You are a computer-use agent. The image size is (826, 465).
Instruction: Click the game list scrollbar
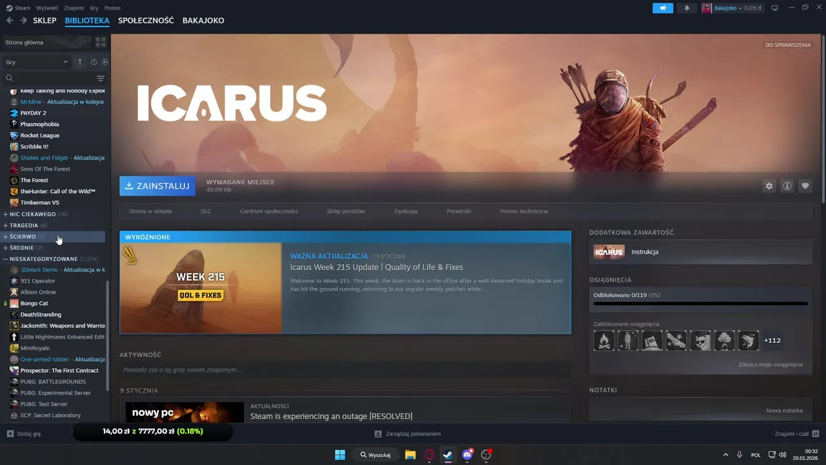(107, 336)
